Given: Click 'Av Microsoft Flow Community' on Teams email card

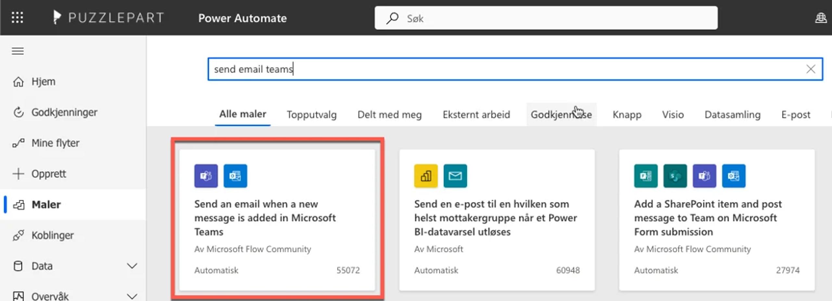Looking at the screenshot, I should [x=253, y=249].
